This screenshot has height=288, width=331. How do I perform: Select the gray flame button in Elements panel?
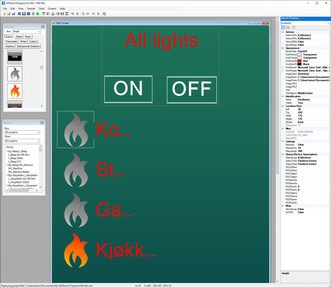click(15, 74)
